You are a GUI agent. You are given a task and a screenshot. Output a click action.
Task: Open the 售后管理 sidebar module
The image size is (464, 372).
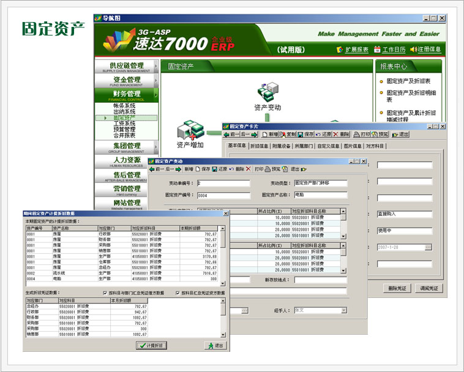point(121,176)
